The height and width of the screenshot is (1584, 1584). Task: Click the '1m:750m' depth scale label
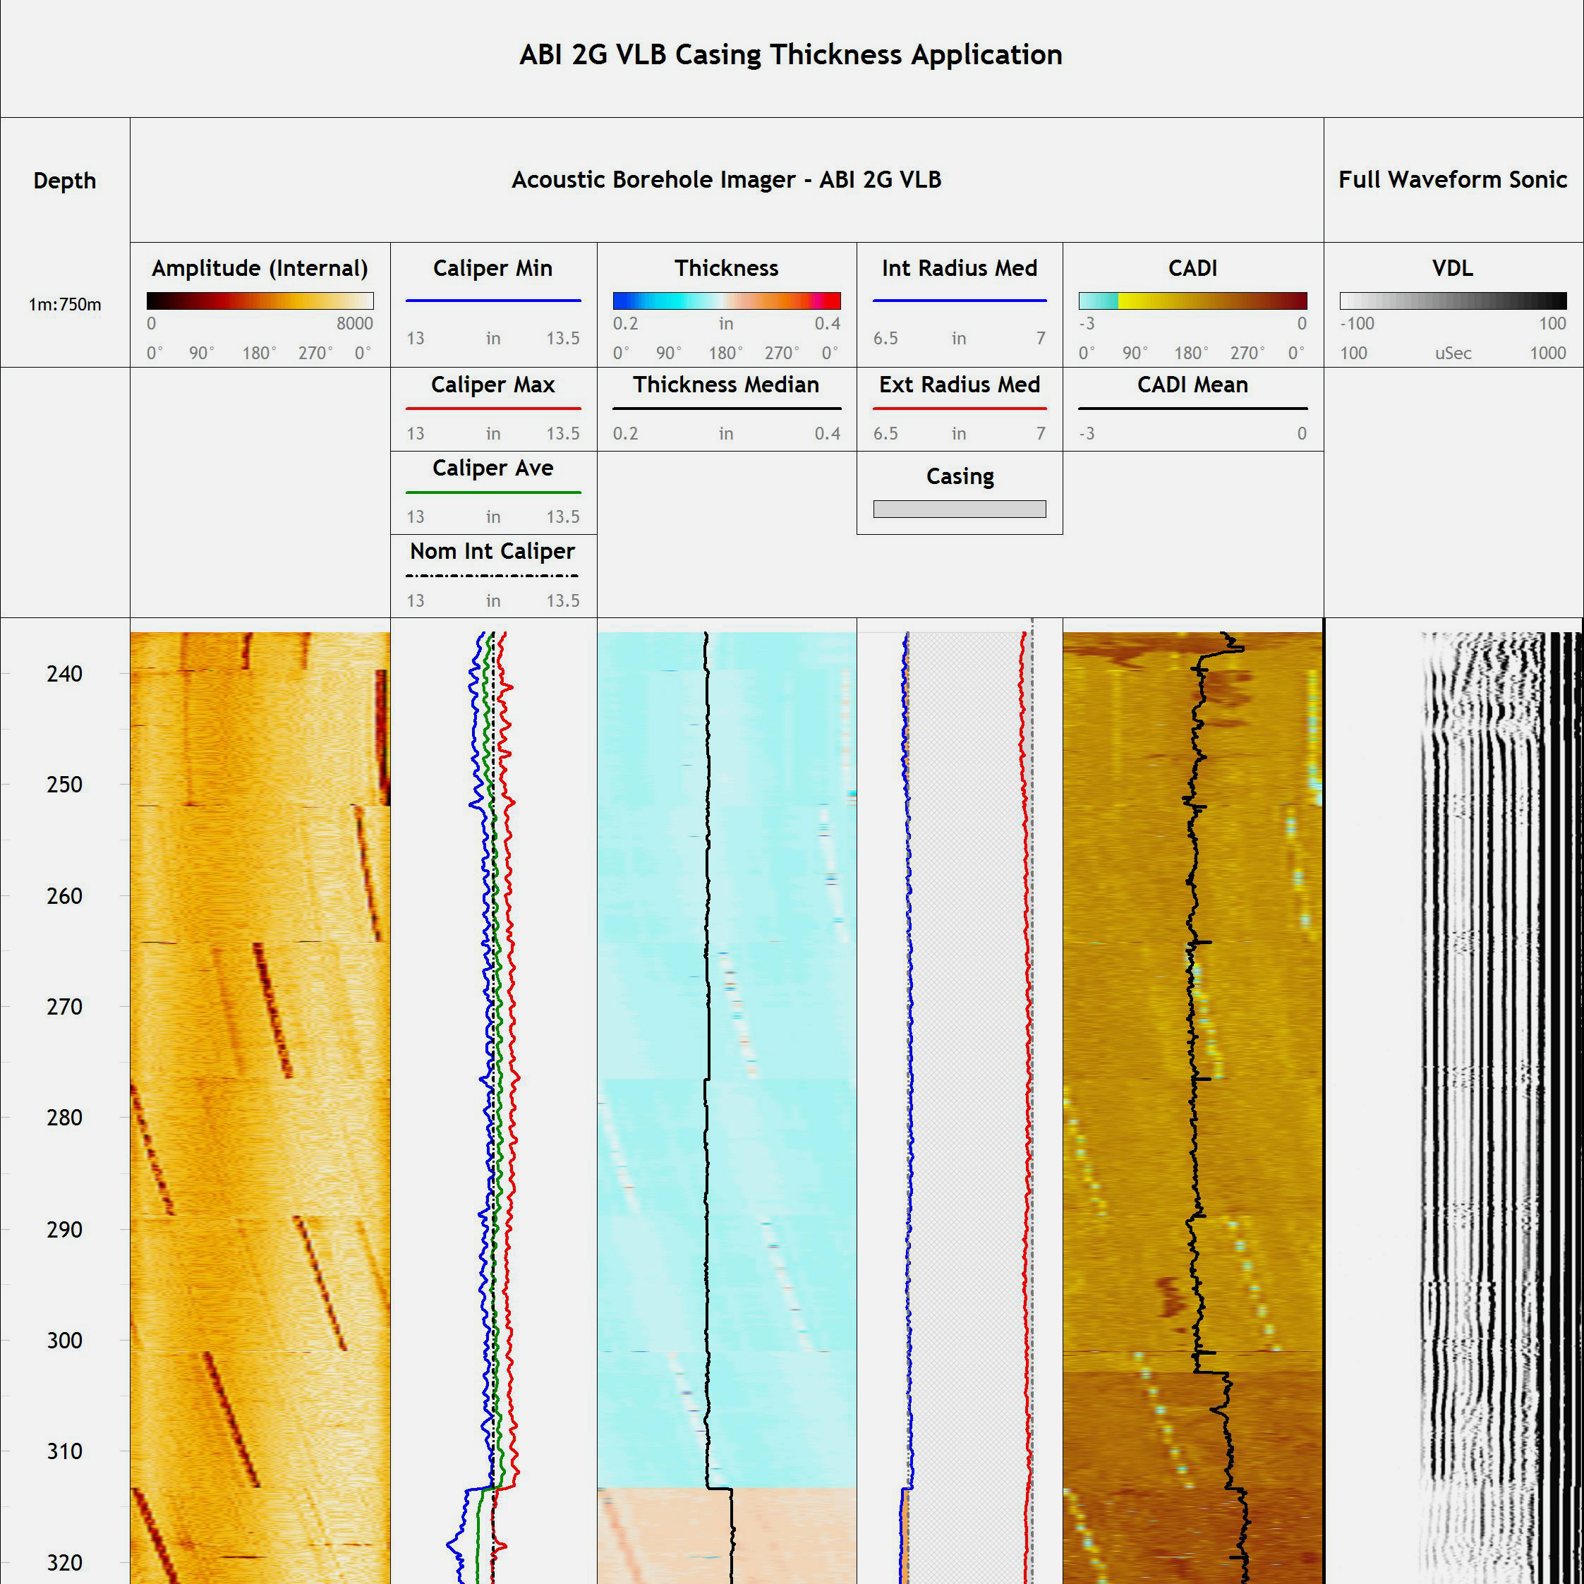pos(65,304)
